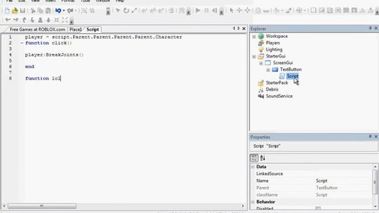Pause the running simulation

pos(206,11)
